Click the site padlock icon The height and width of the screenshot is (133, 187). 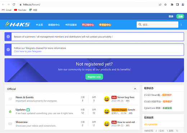pos(20,5)
